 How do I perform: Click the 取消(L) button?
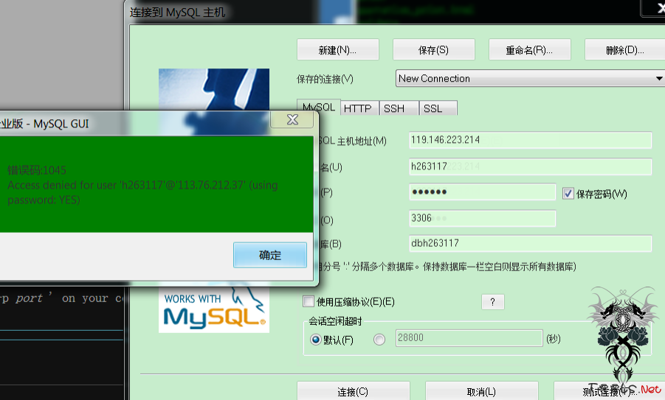(x=481, y=392)
